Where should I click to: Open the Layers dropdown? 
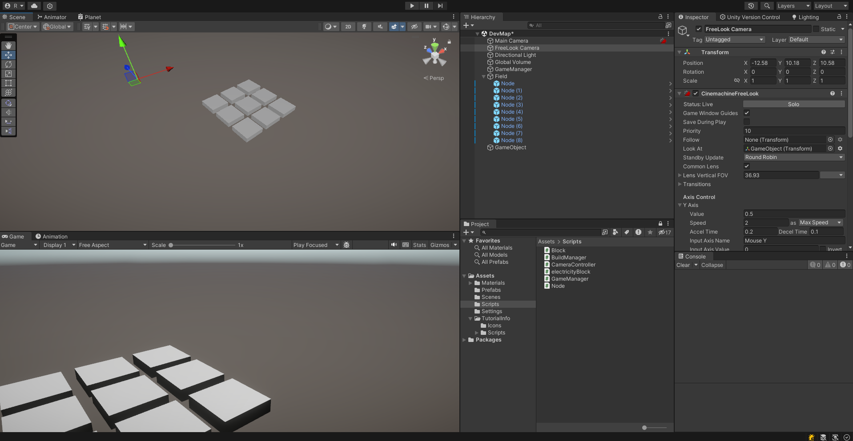793,6
